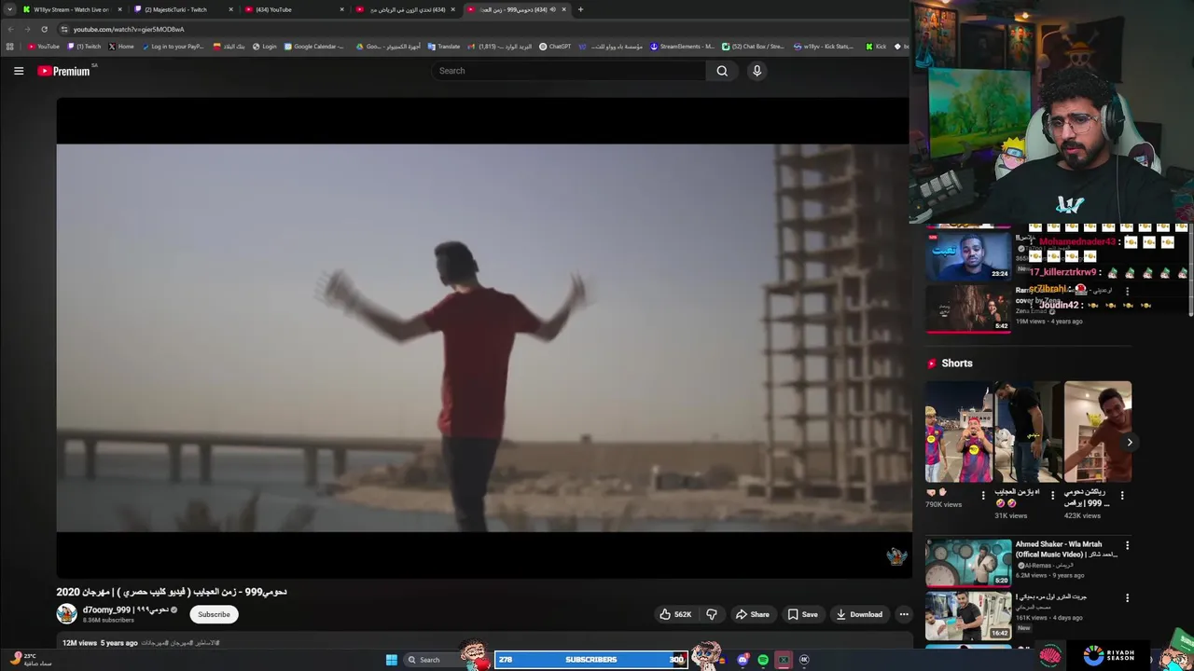Open the Chat Box / Stre... bookmark
This screenshot has width=1194, height=671.
[x=754, y=47]
